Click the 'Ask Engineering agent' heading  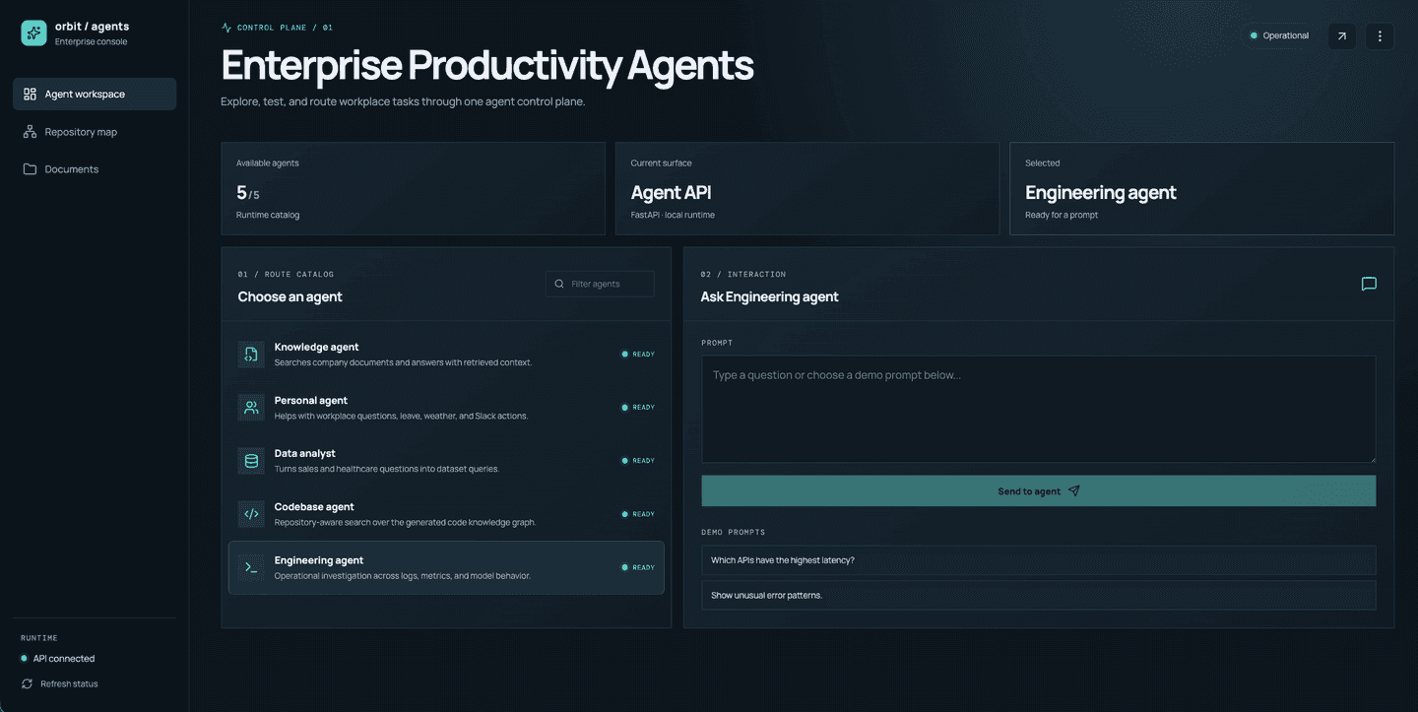click(x=769, y=296)
